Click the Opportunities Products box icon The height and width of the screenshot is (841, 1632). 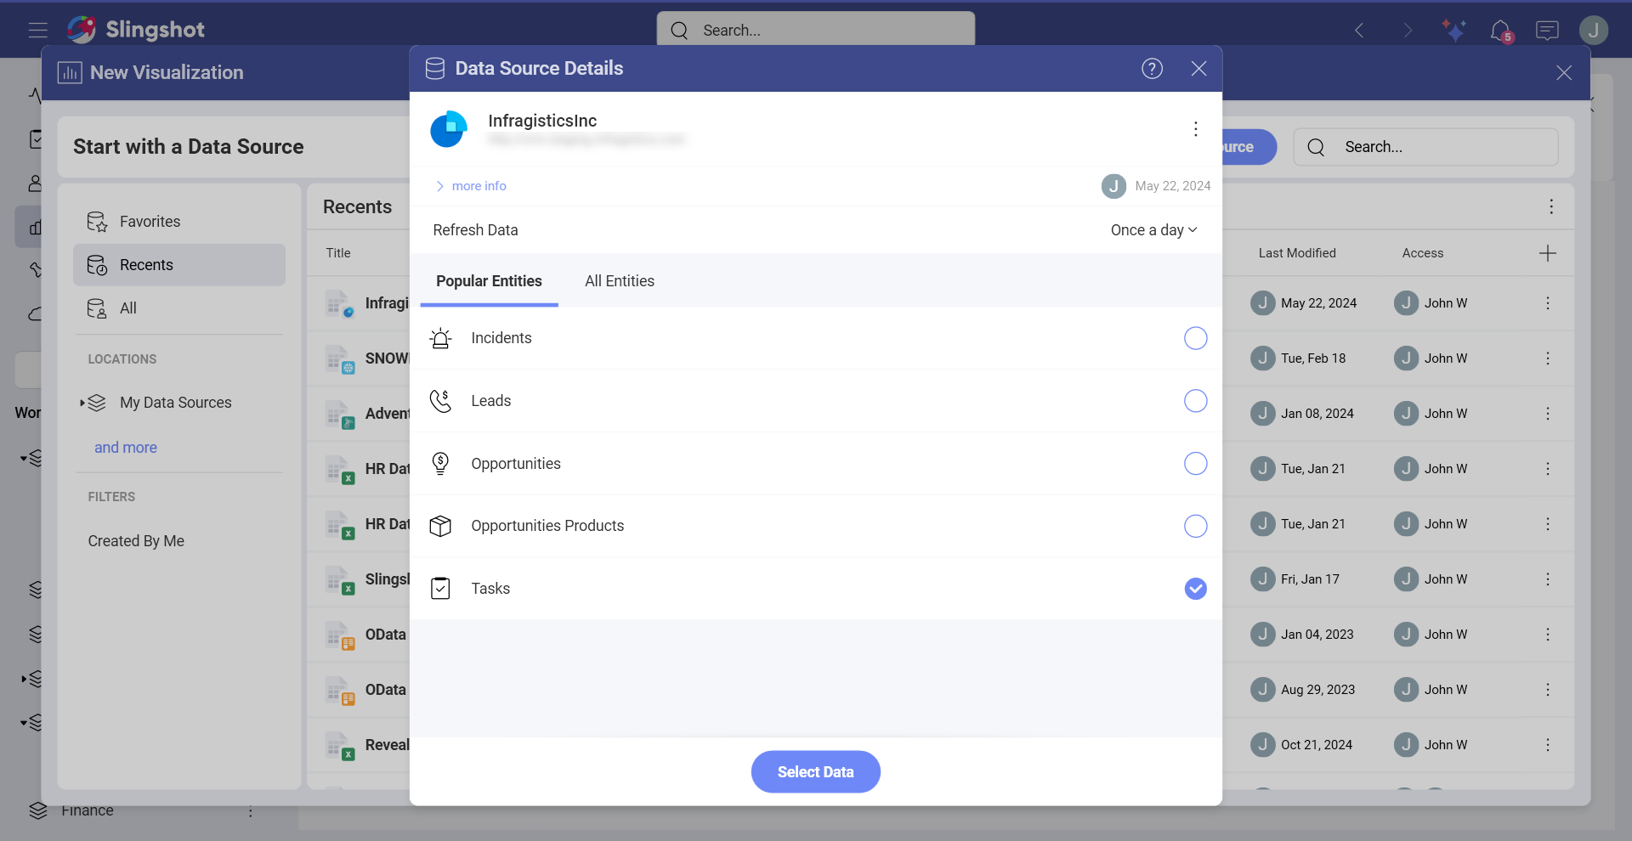click(440, 526)
